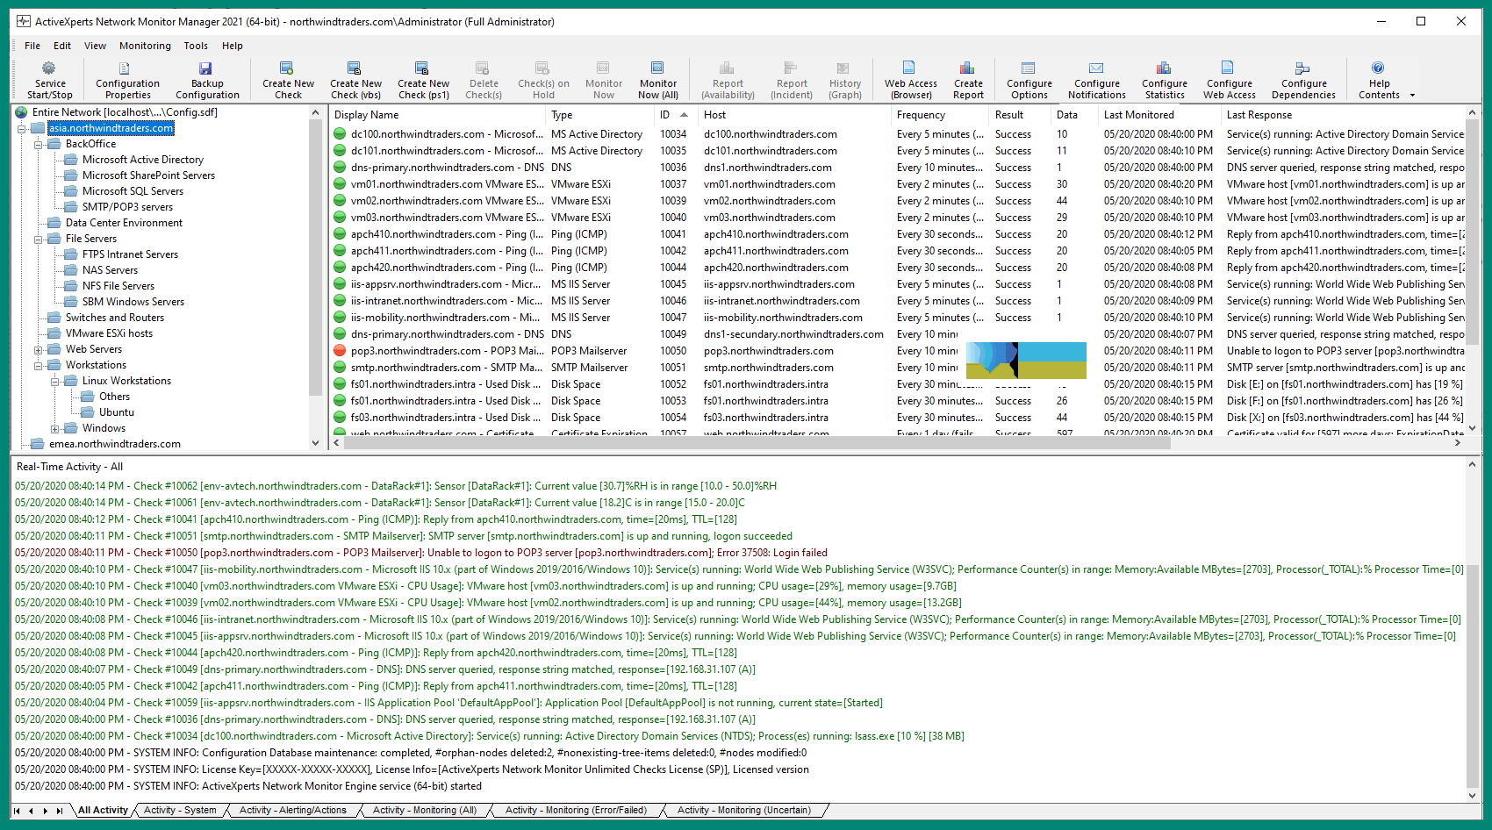Open the Edit menu
The height and width of the screenshot is (830, 1492).
(x=62, y=46)
